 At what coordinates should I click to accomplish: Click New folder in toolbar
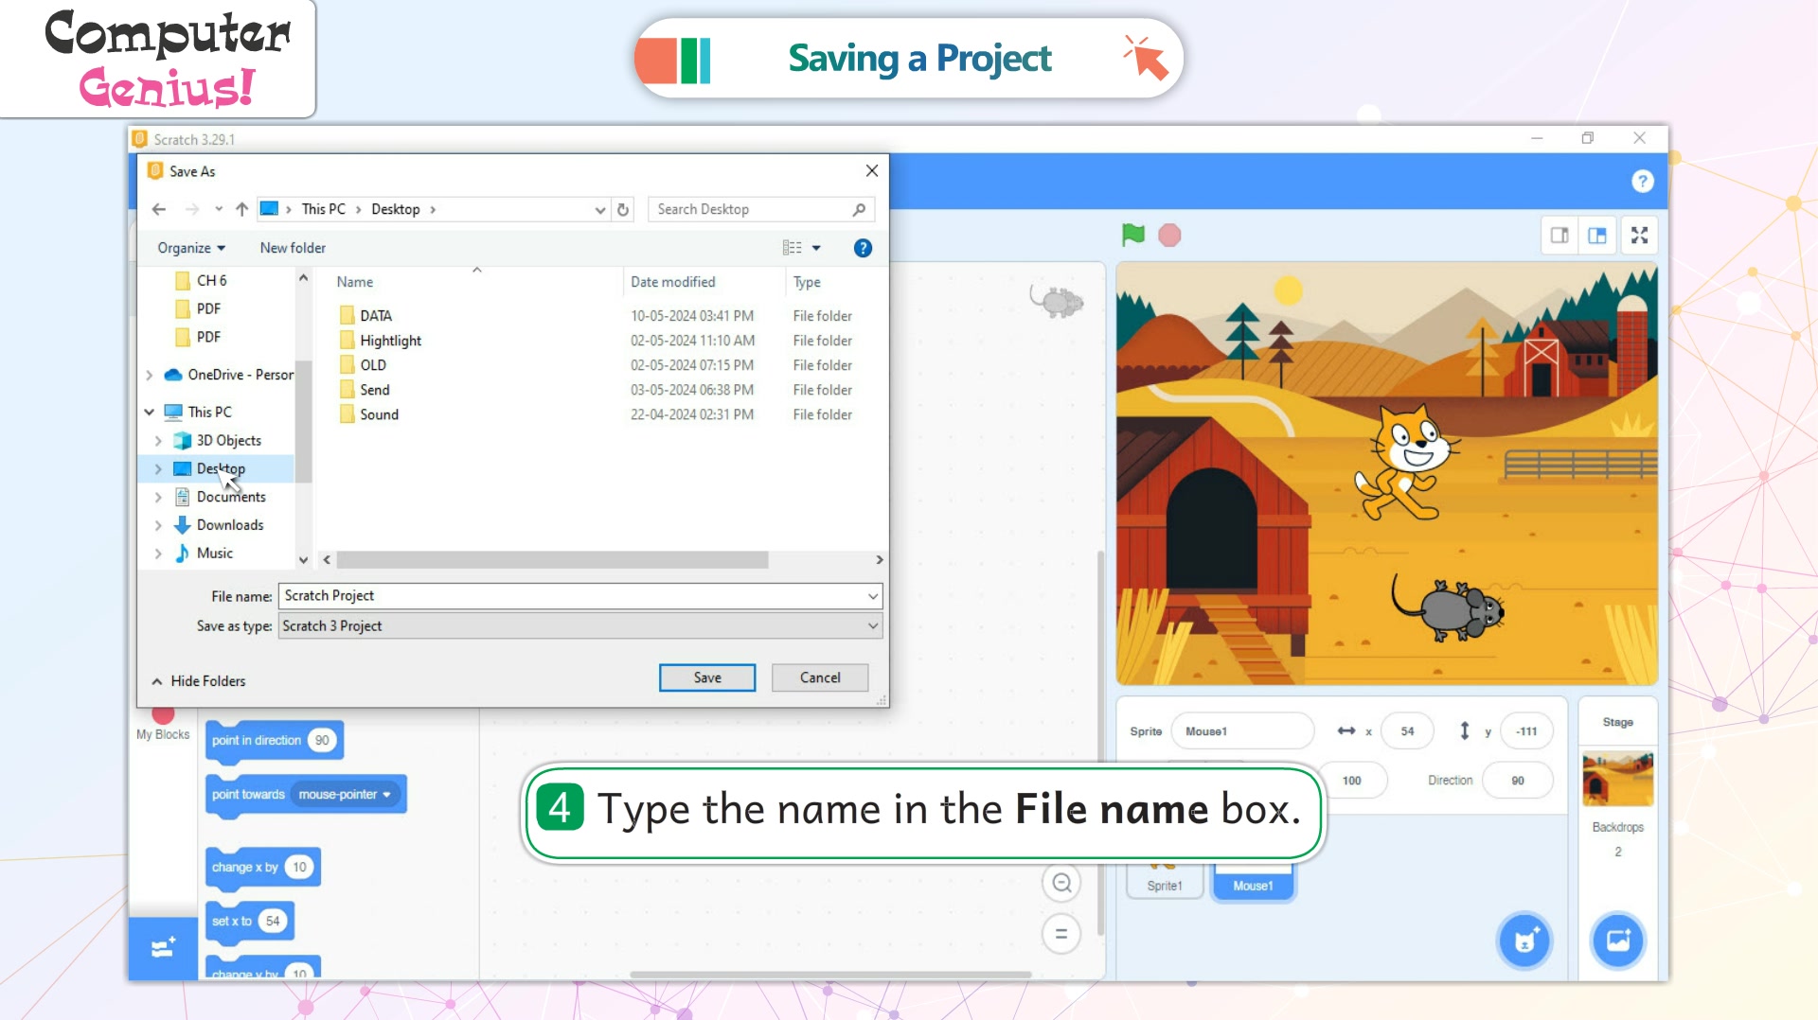tap(293, 248)
